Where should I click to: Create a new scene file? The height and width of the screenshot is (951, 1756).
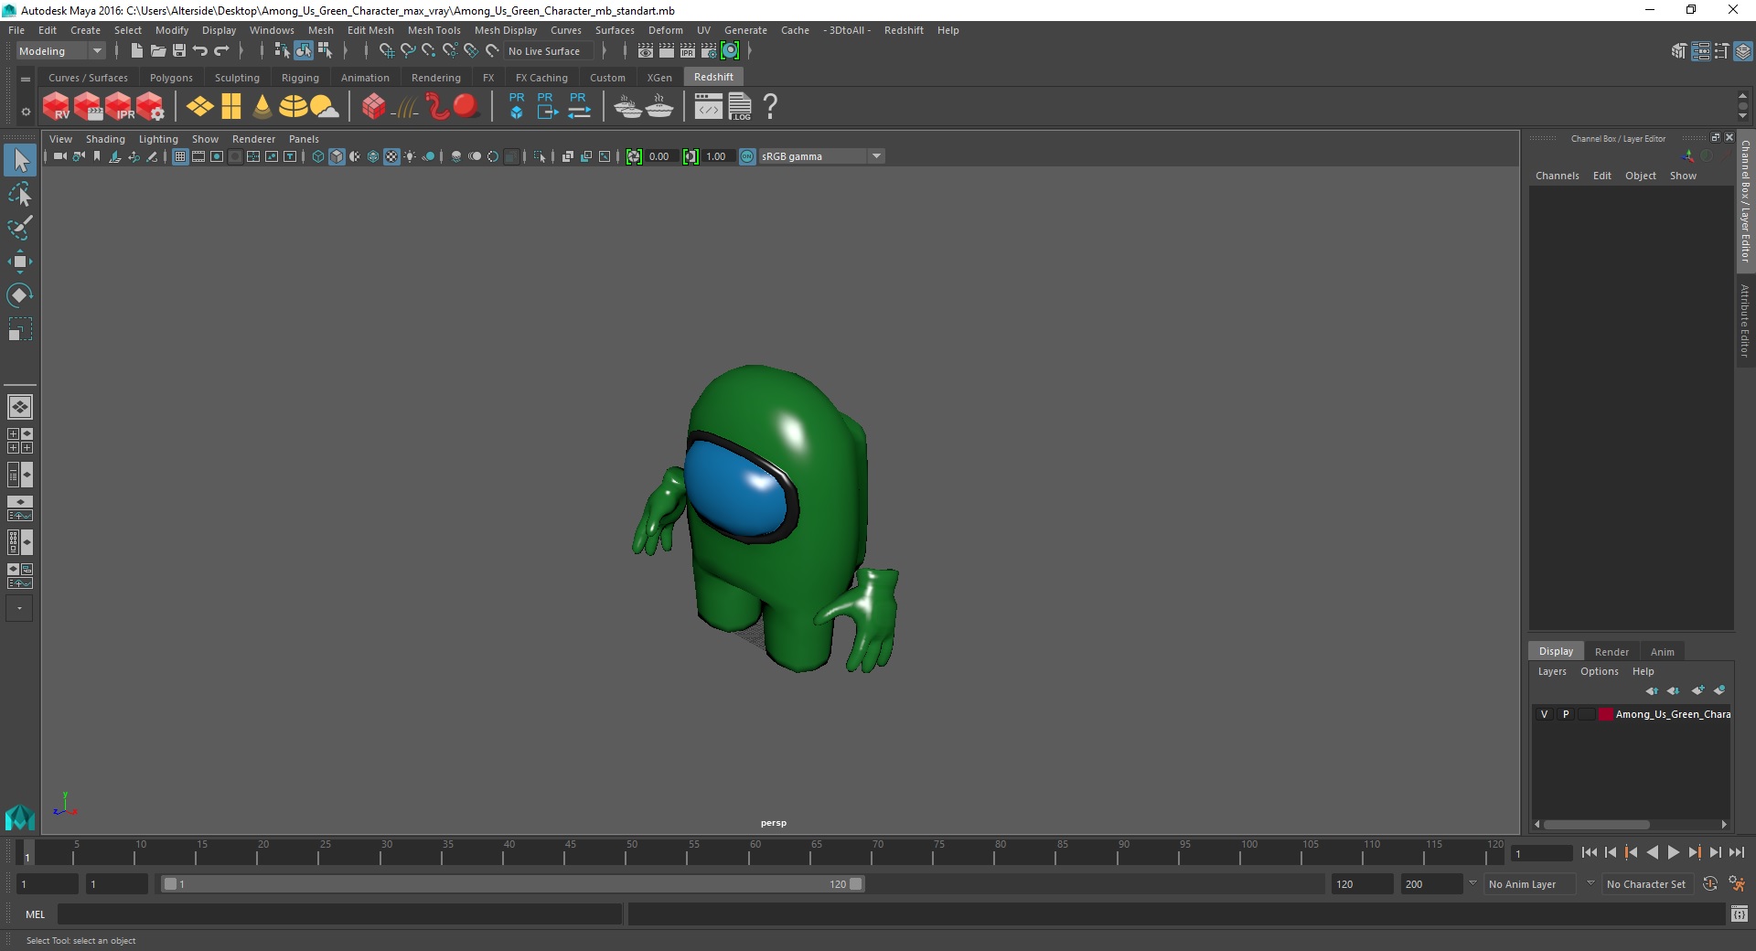136,51
